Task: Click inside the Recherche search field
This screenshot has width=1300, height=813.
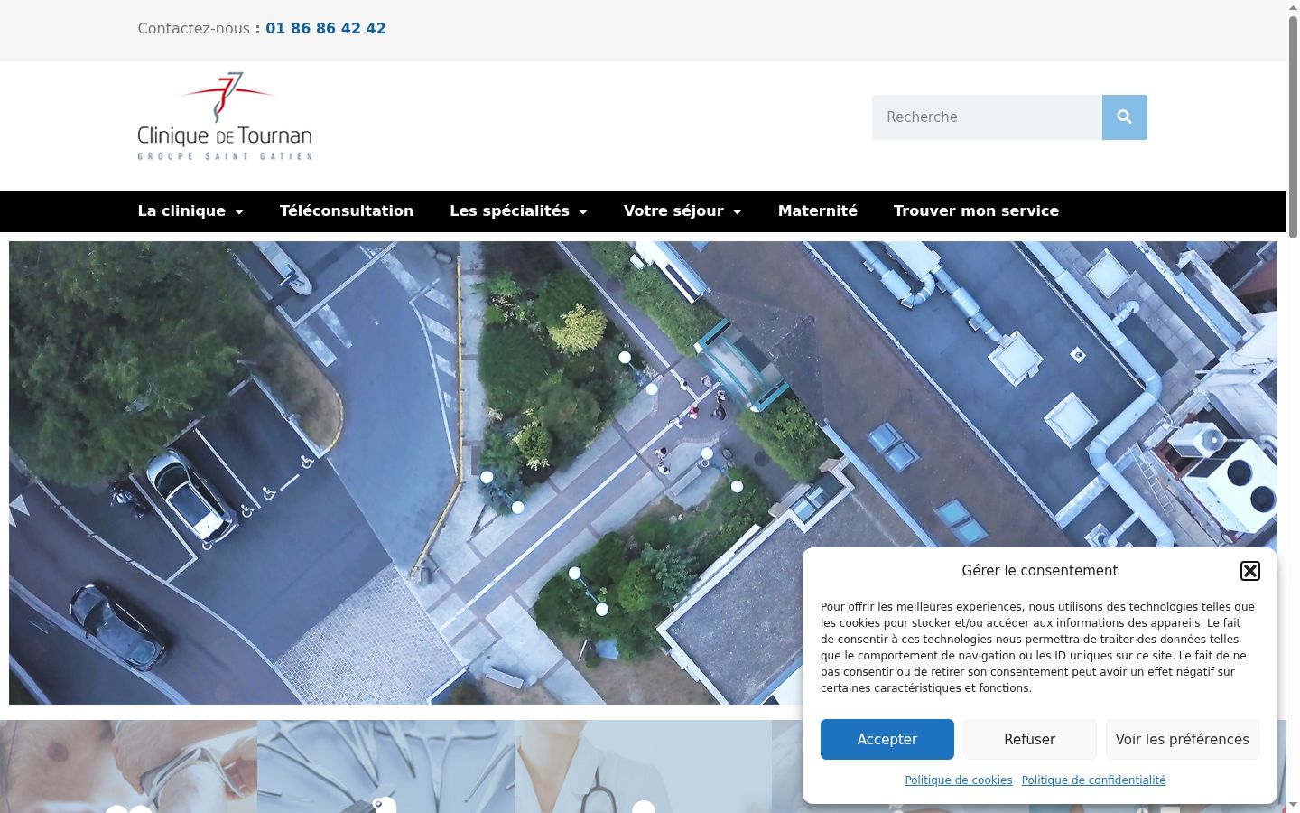Action: 987,117
